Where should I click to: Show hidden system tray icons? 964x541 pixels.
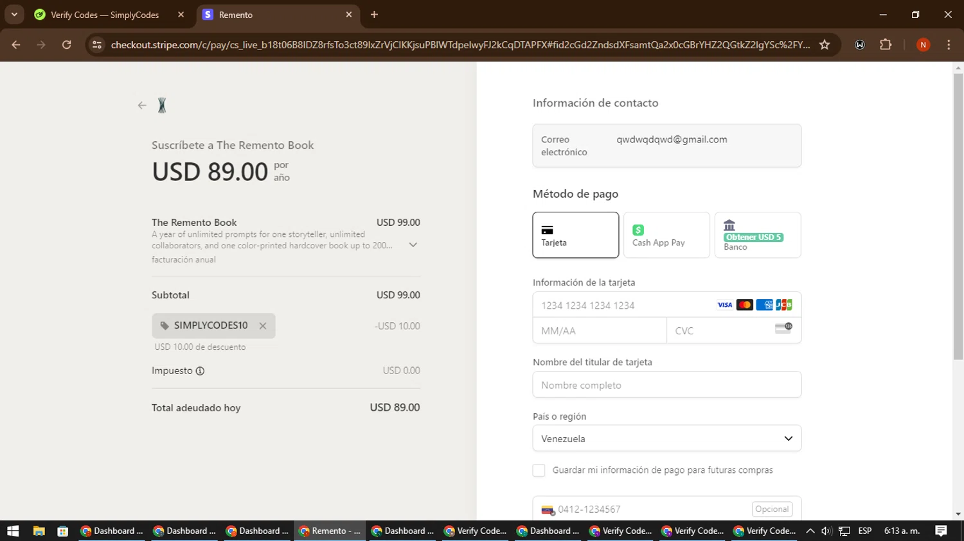(810, 531)
